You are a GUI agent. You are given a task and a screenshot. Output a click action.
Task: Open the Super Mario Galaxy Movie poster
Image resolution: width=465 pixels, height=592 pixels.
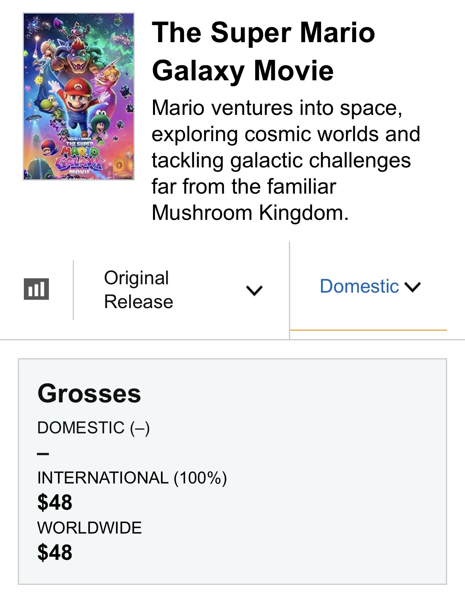(79, 97)
